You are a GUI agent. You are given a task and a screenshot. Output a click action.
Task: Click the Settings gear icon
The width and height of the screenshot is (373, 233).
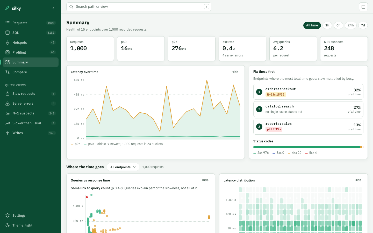click(x=8, y=215)
